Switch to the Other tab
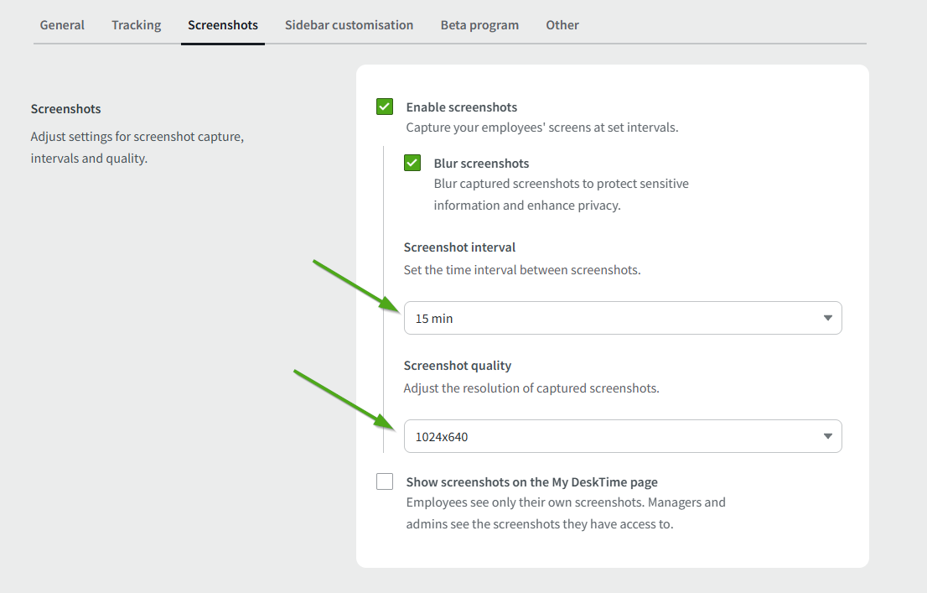The height and width of the screenshot is (593, 927). (x=562, y=25)
